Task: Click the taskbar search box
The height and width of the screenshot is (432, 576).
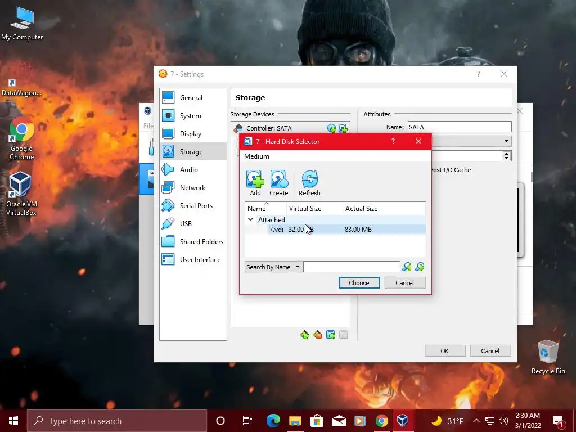Action: [x=117, y=421]
